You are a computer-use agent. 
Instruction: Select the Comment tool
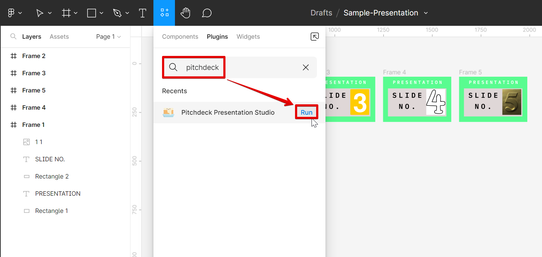pyautogui.click(x=206, y=13)
